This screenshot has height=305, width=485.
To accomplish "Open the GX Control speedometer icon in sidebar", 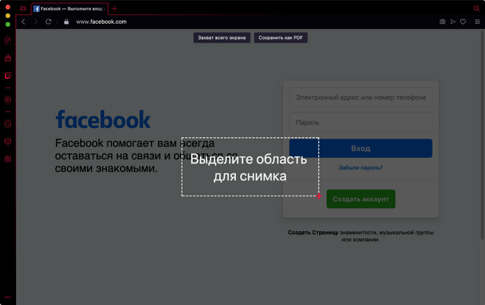I will coord(8,41).
